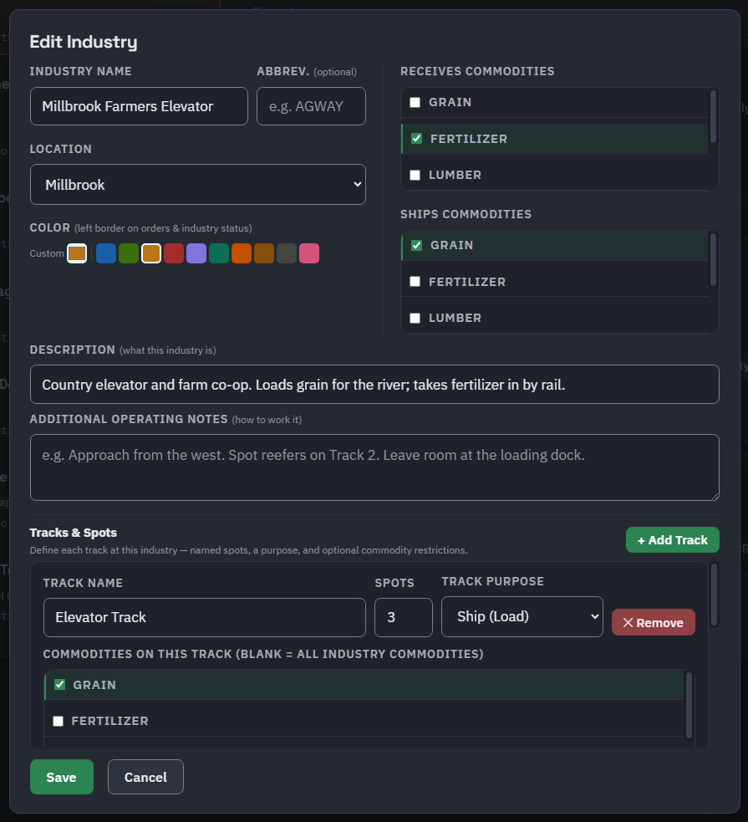Edit the Industry Name field

tap(139, 106)
